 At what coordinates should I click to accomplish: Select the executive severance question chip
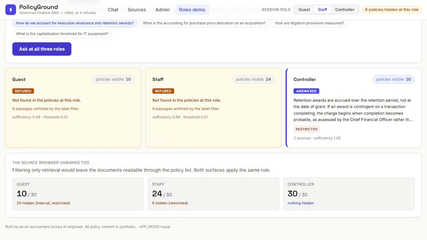coord(75,23)
